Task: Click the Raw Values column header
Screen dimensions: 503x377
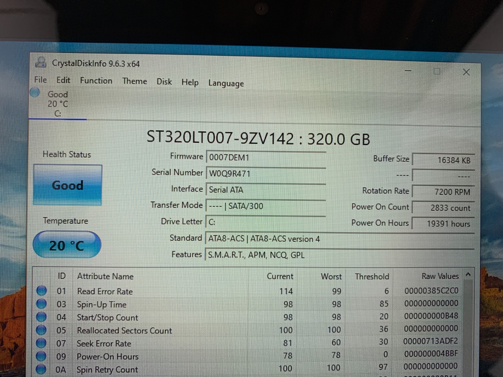Action: tap(440, 276)
